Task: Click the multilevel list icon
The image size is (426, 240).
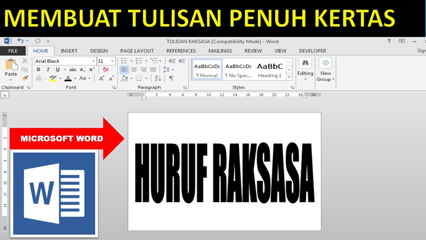Action: [x=154, y=61]
